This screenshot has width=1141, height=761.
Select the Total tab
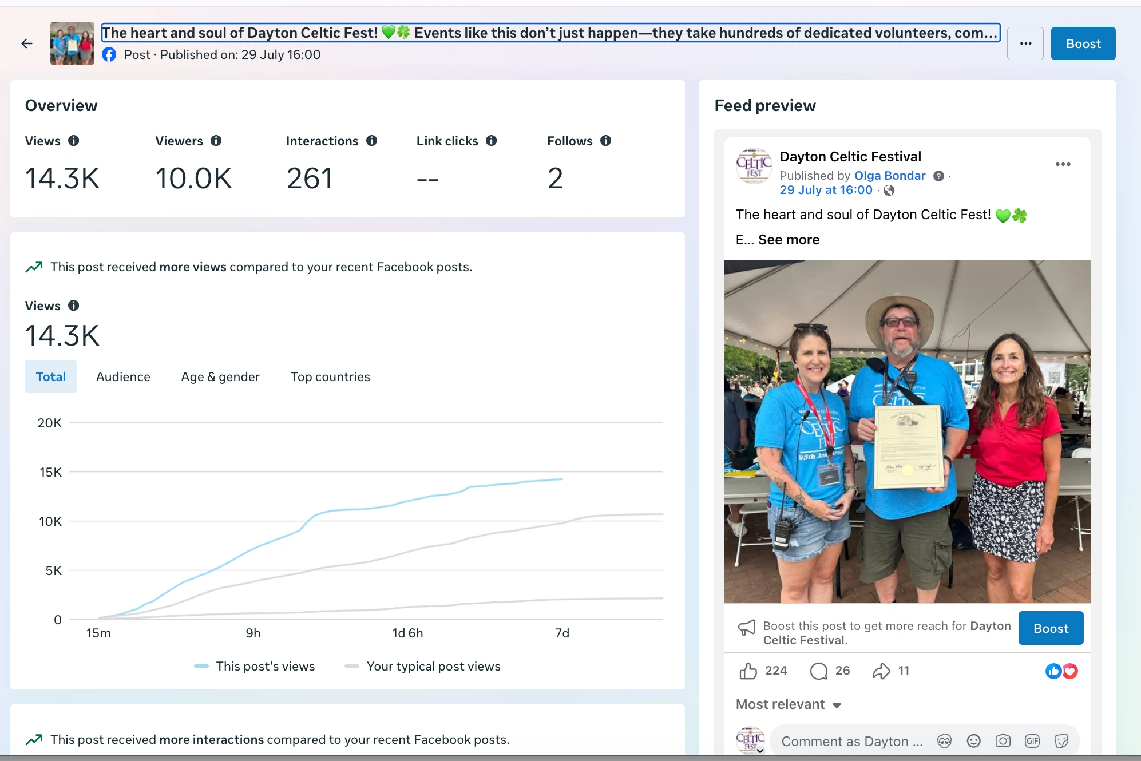(x=51, y=376)
